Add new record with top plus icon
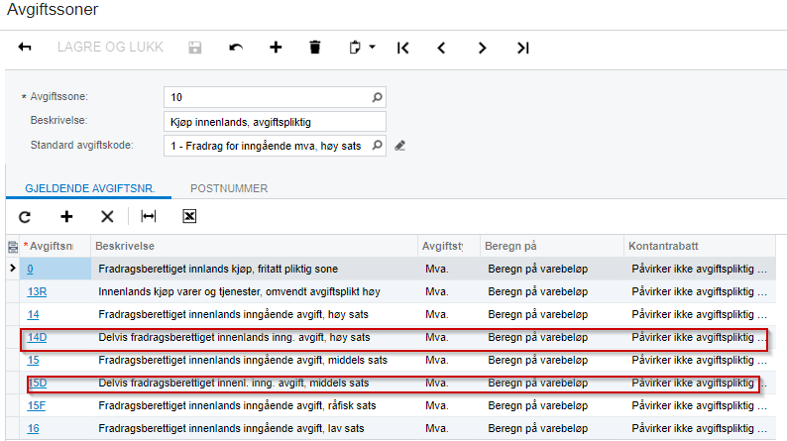 point(276,48)
